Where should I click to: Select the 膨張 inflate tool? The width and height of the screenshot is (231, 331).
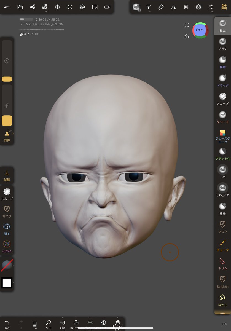tap(222, 209)
